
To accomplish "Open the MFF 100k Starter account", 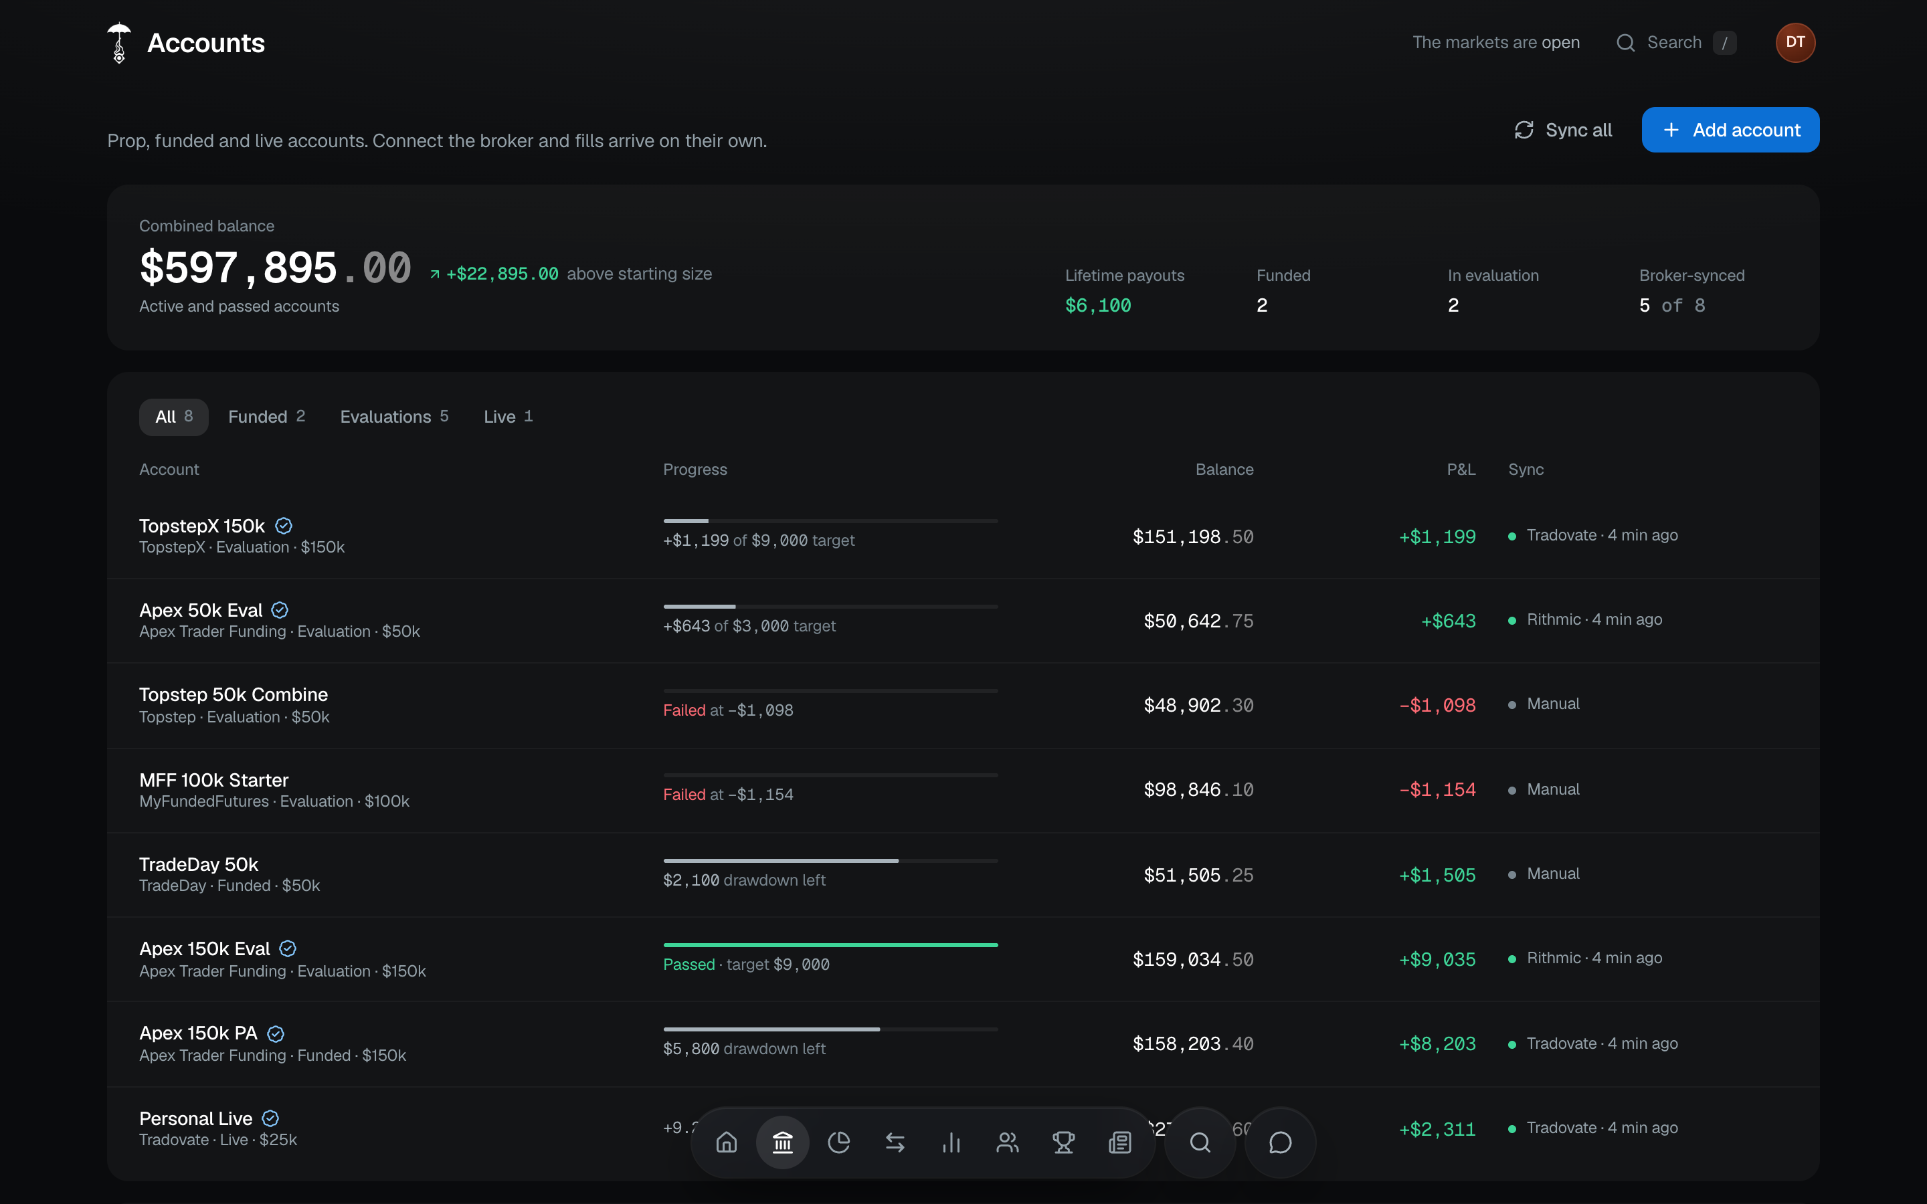I will click(x=963, y=790).
